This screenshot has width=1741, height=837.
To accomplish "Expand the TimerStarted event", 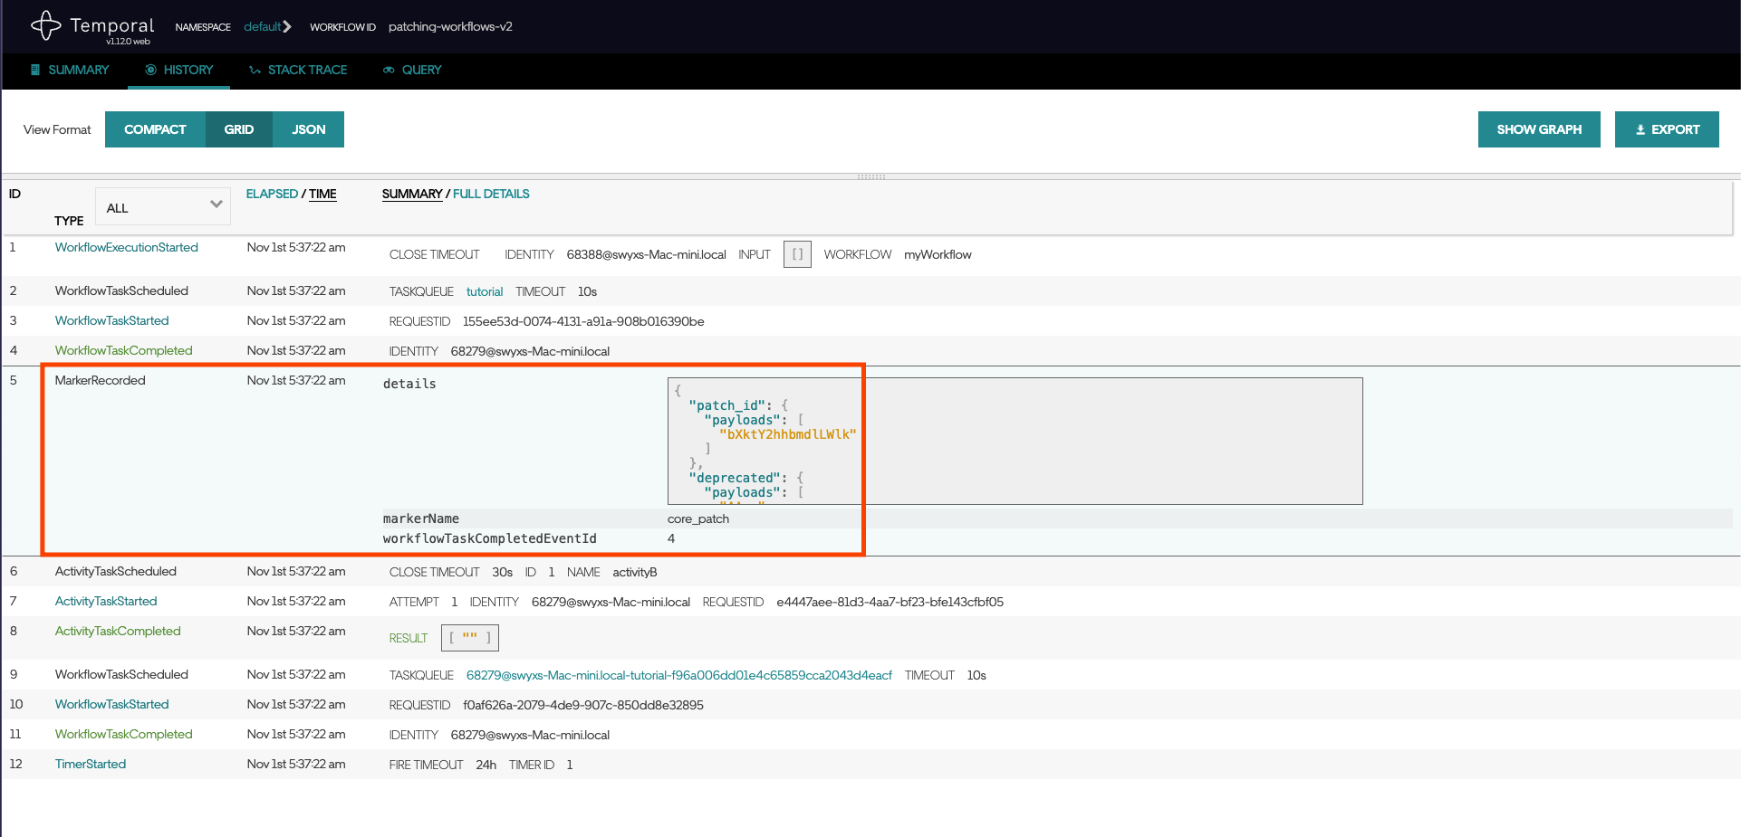I will pos(91,764).
